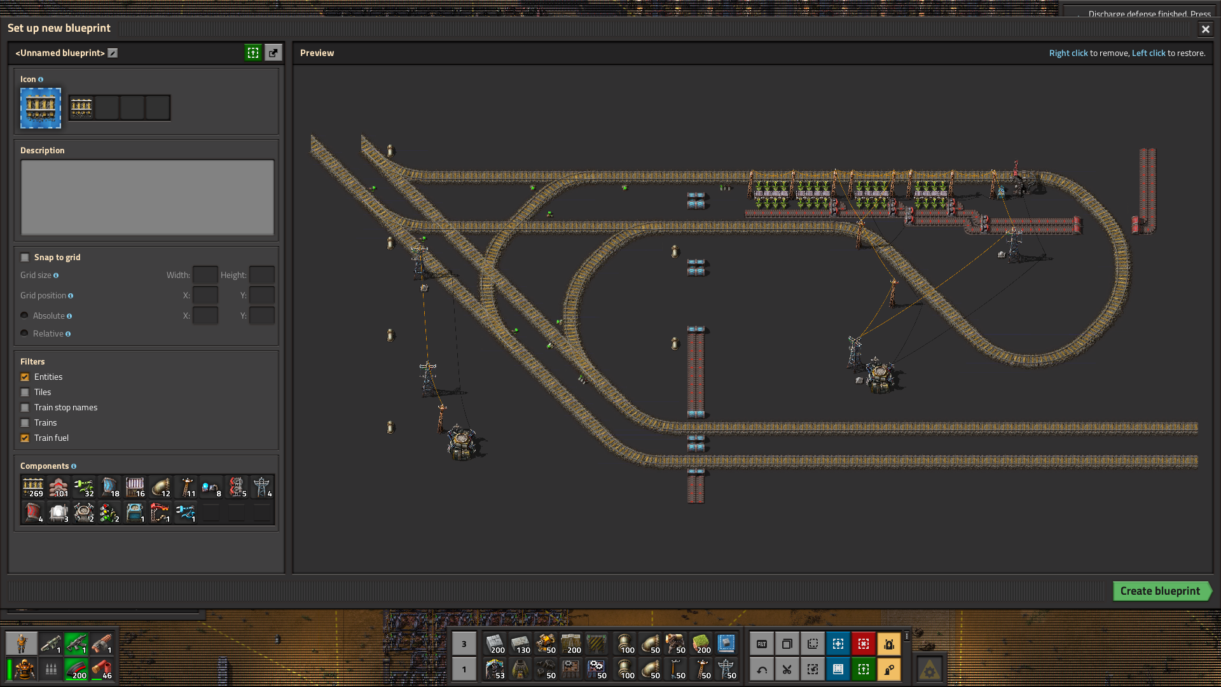Screen dimensions: 1221x687
Task: Click the character portrait slot
Action: (x=22, y=644)
